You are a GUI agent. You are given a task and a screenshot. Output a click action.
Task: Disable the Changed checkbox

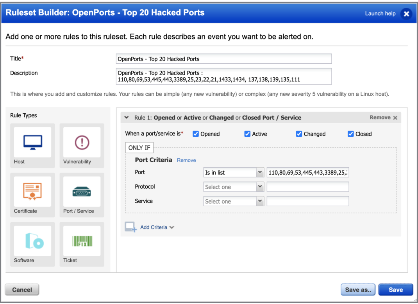[299, 134]
